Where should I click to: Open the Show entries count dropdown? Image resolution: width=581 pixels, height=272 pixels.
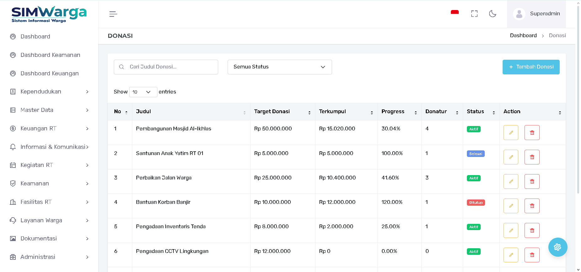click(x=143, y=92)
